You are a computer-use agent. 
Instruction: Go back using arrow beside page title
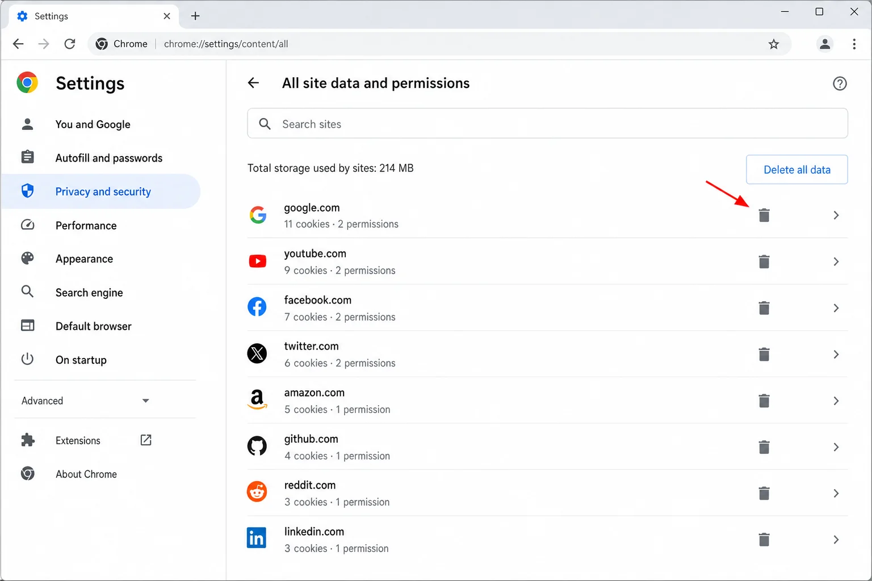pos(253,83)
